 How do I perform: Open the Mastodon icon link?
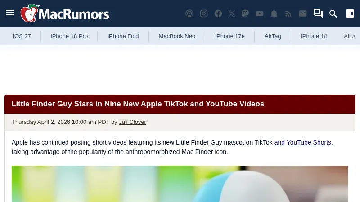245,13
